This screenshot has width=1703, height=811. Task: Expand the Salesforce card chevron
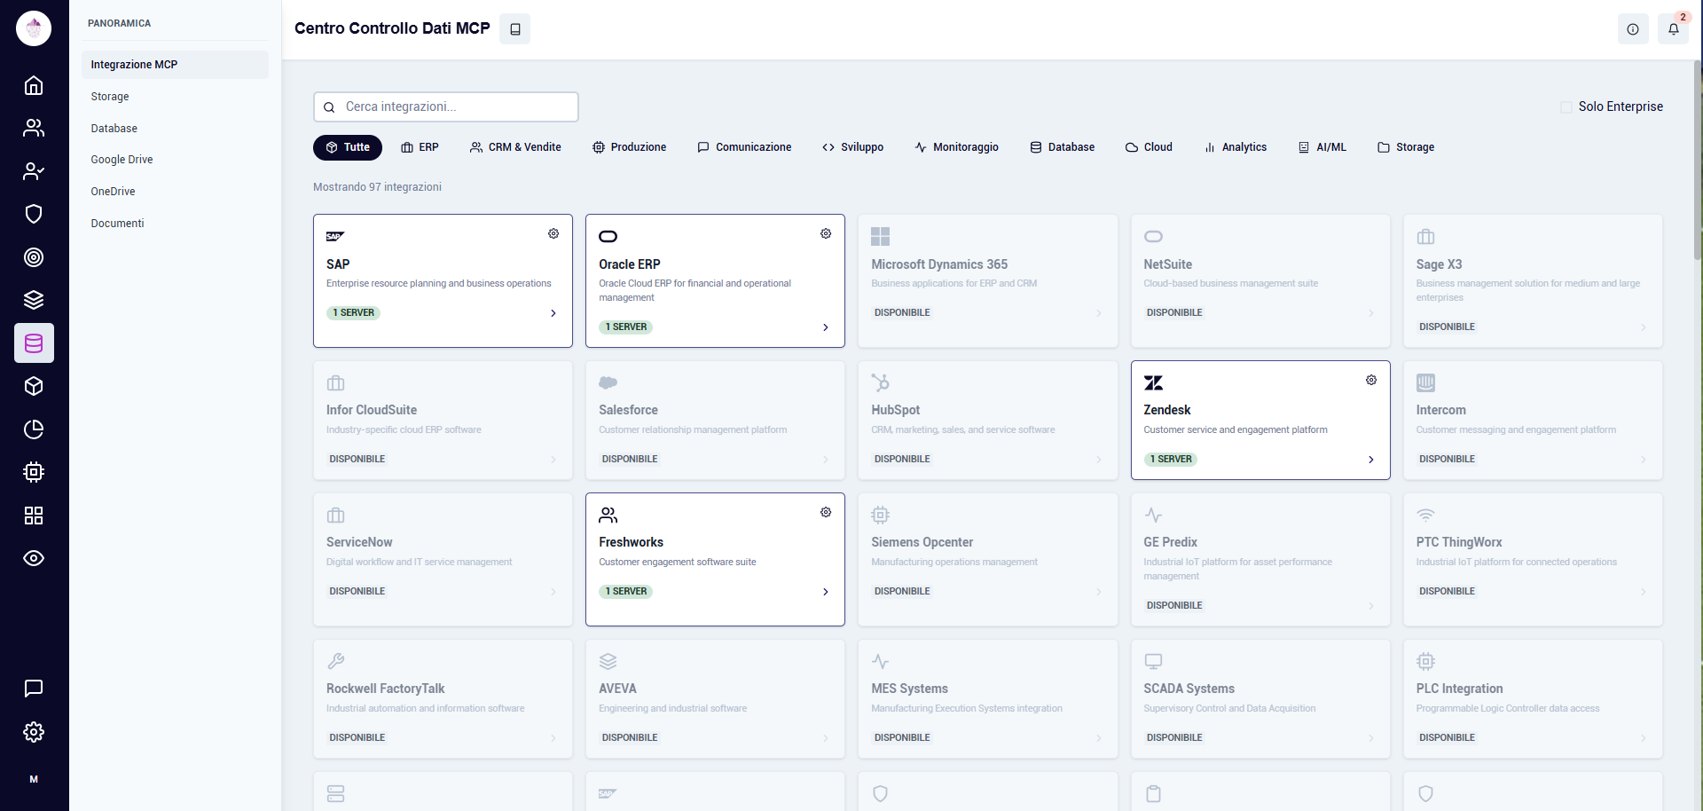coord(826,459)
